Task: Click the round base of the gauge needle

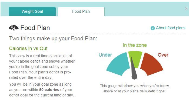Action: point(134,77)
